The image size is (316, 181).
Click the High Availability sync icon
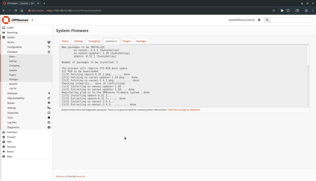pos(49,98)
